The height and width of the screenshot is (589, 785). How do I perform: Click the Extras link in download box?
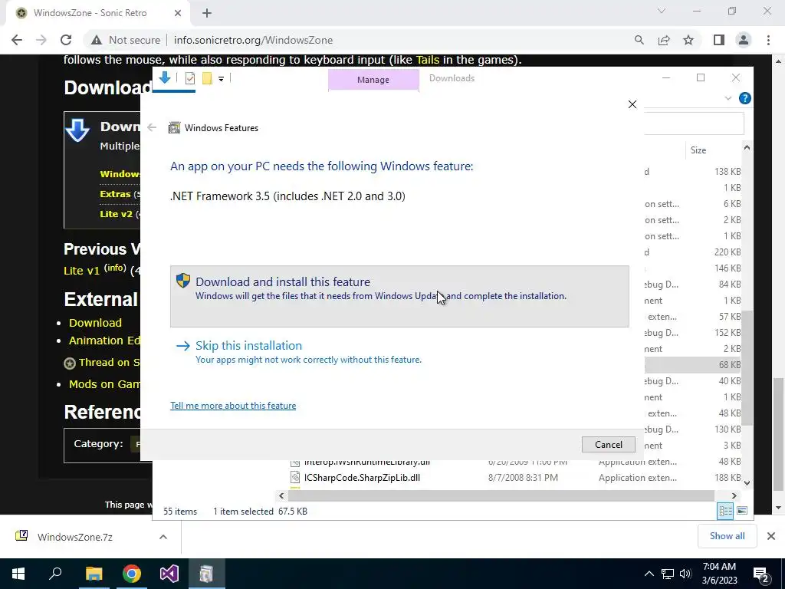coord(115,194)
